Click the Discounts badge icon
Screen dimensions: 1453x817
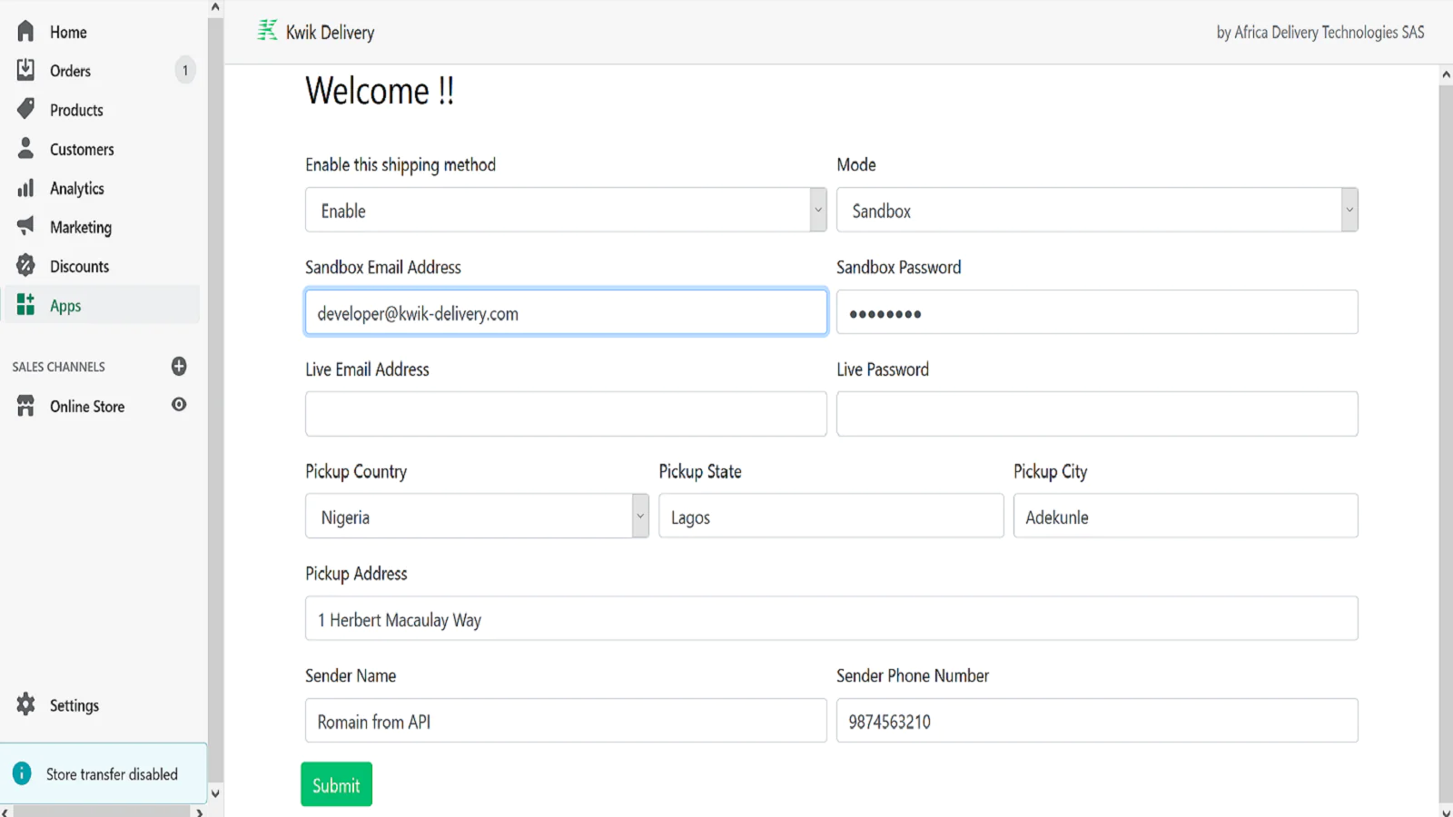(25, 266)
